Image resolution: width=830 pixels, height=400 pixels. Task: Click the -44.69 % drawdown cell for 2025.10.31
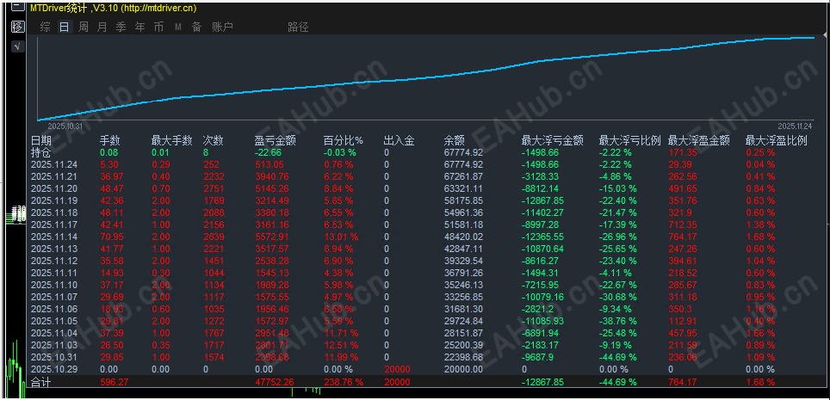click(x=617, y=357)
